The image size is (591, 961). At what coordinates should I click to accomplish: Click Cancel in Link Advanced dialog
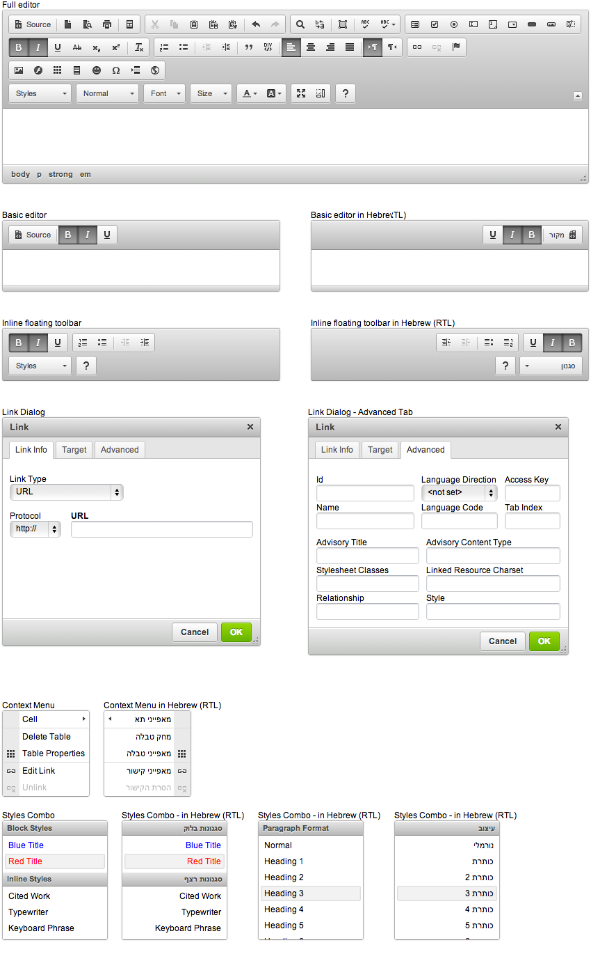point(502,641)
